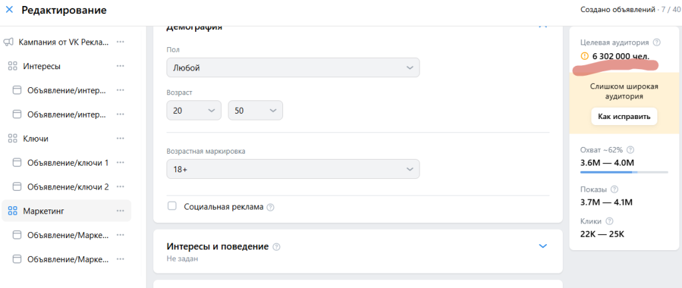Open three-dot menu next to Интересы group
682x288 pixels.
[121, 66]
